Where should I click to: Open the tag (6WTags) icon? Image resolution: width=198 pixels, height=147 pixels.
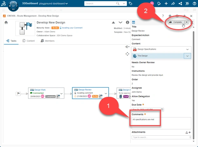(130, 3)
